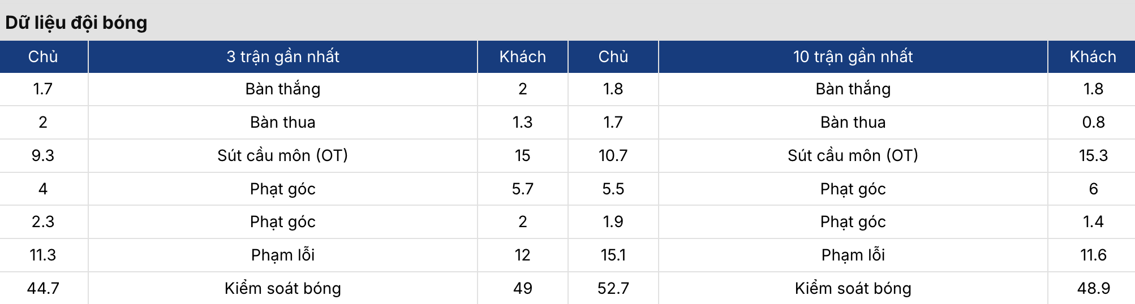Select "Sút cầu môn (OT)" under 3 trận gần nhất

pyautogui.click(x=283, y=155)
